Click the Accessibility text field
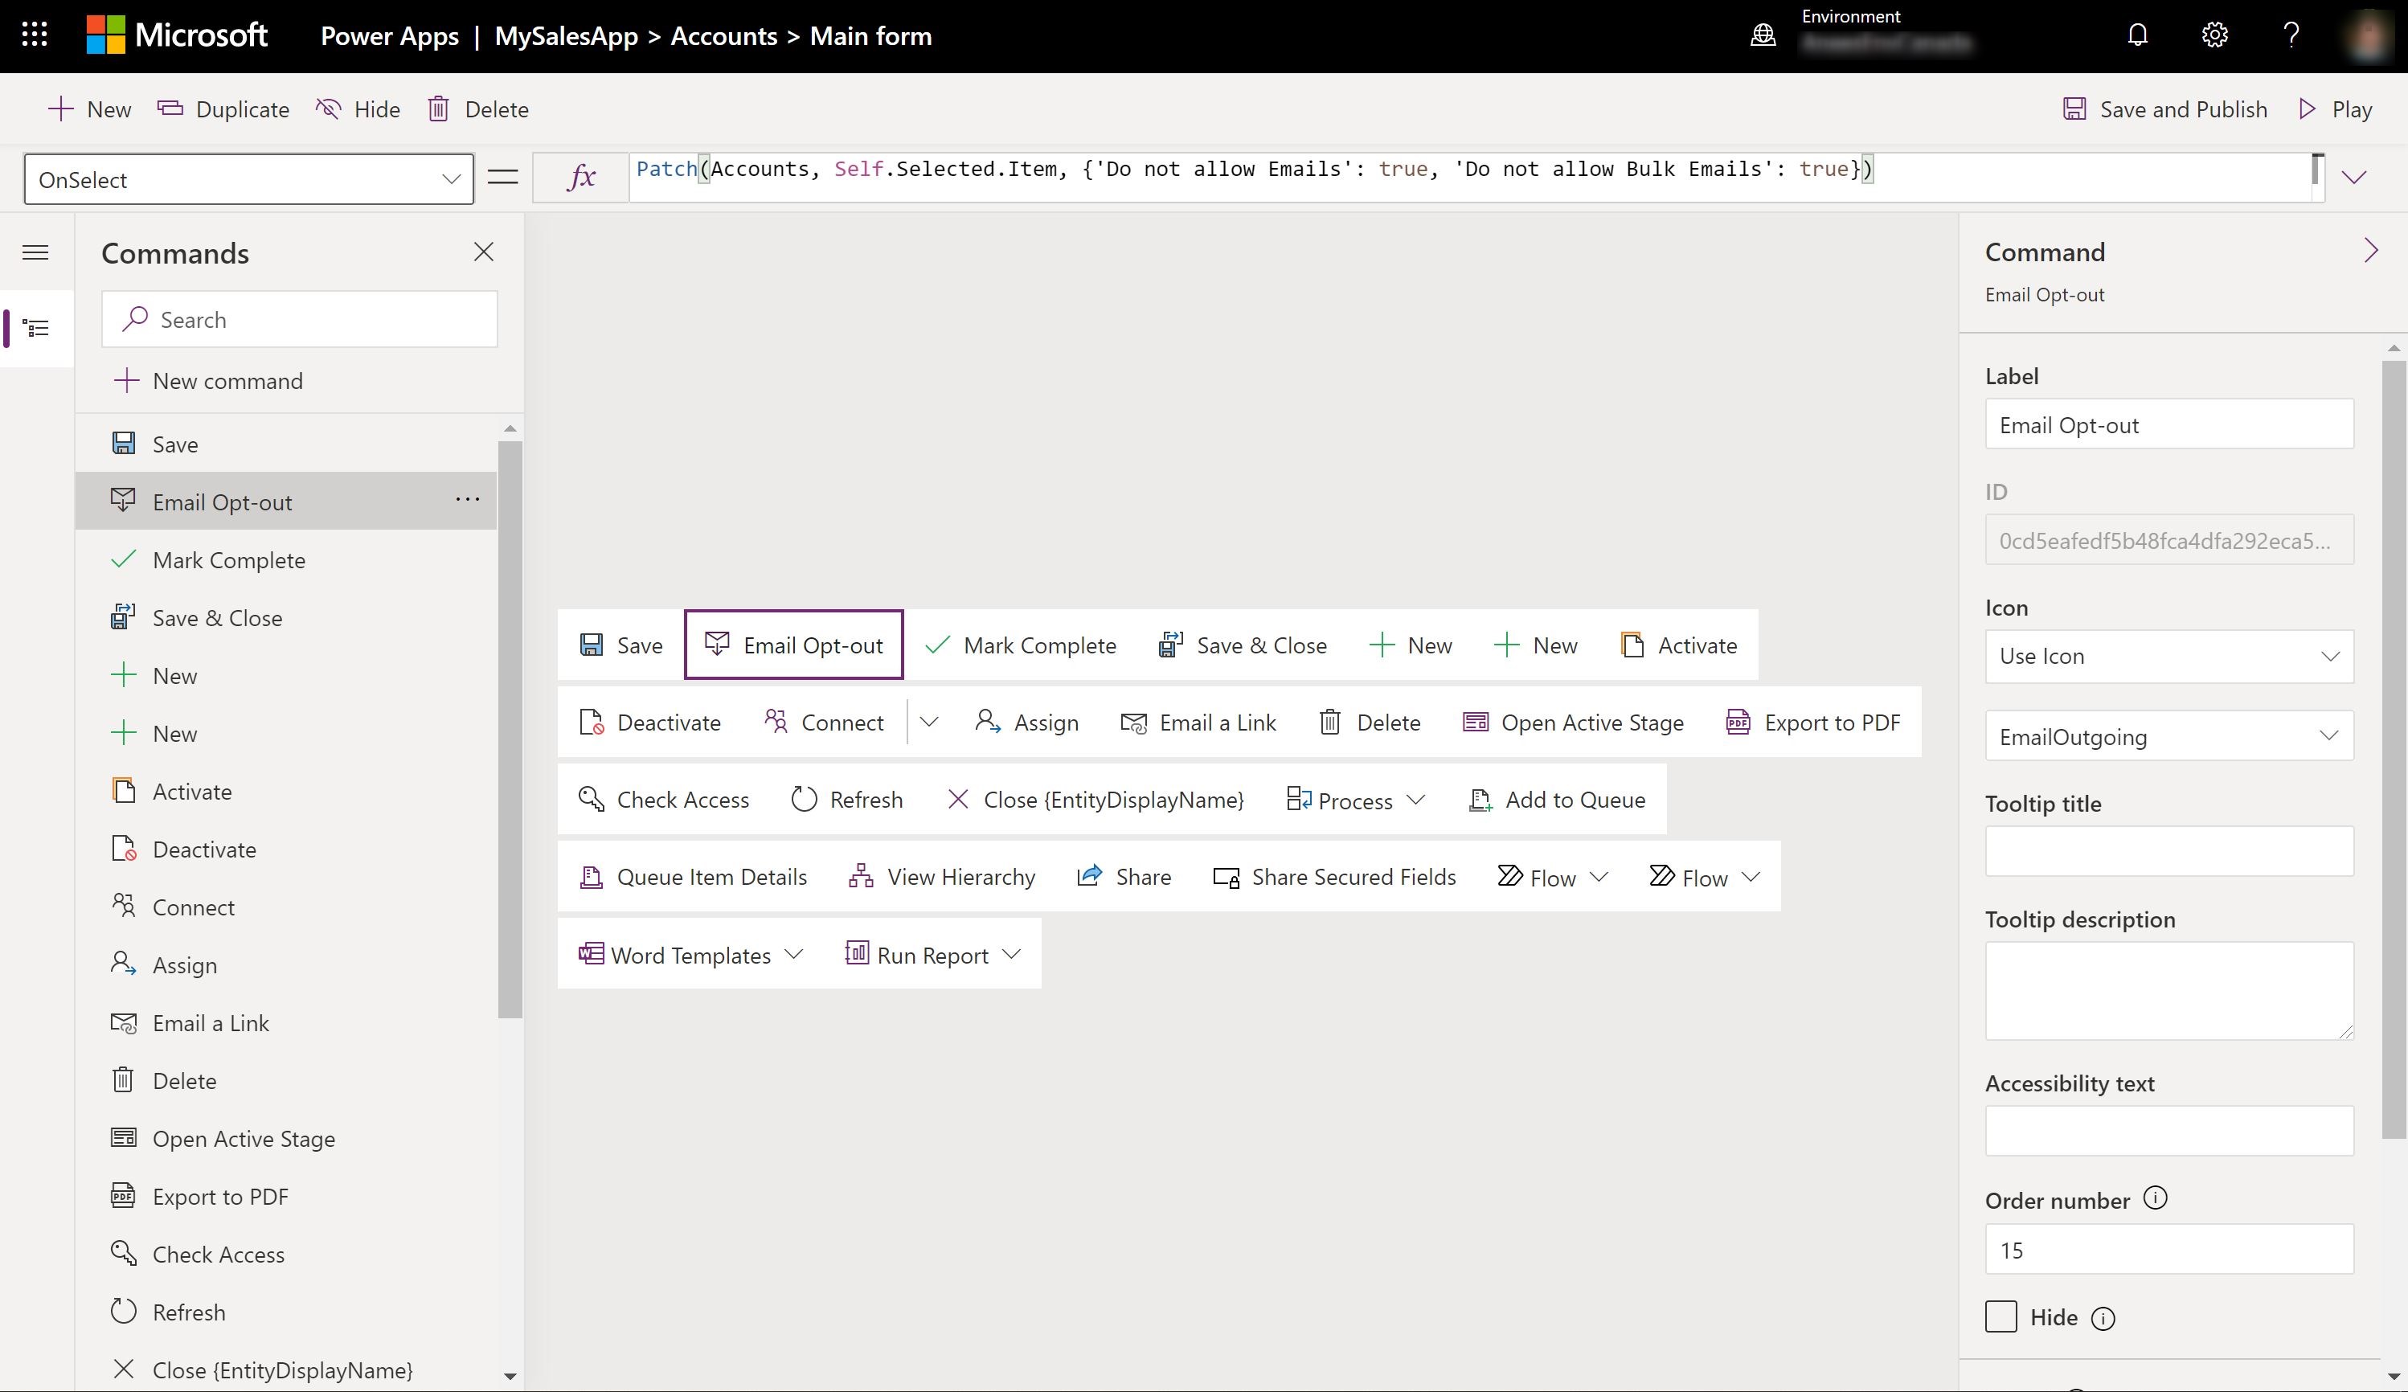Image resolution: width=2408 pixels, height=1392 pixels. (x=2169, y=1130)
